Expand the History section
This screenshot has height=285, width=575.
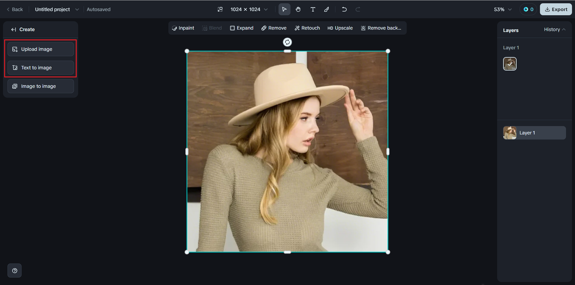point(555,30)
